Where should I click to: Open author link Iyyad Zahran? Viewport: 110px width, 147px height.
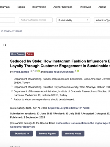(x=21, y=72)
